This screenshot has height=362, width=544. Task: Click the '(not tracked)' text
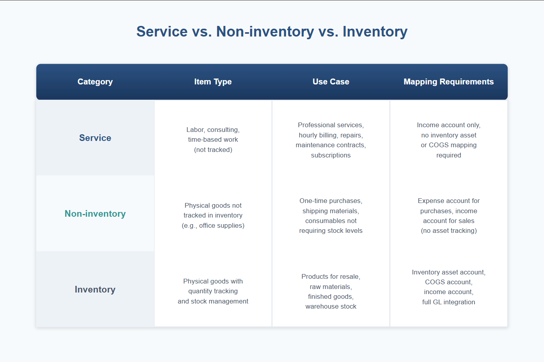[x=213, y=150]
